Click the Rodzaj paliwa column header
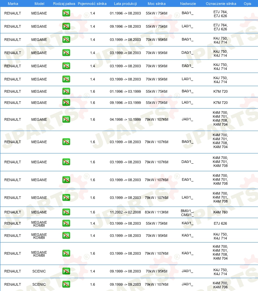258x291 pixels. (x=64, y=4)
